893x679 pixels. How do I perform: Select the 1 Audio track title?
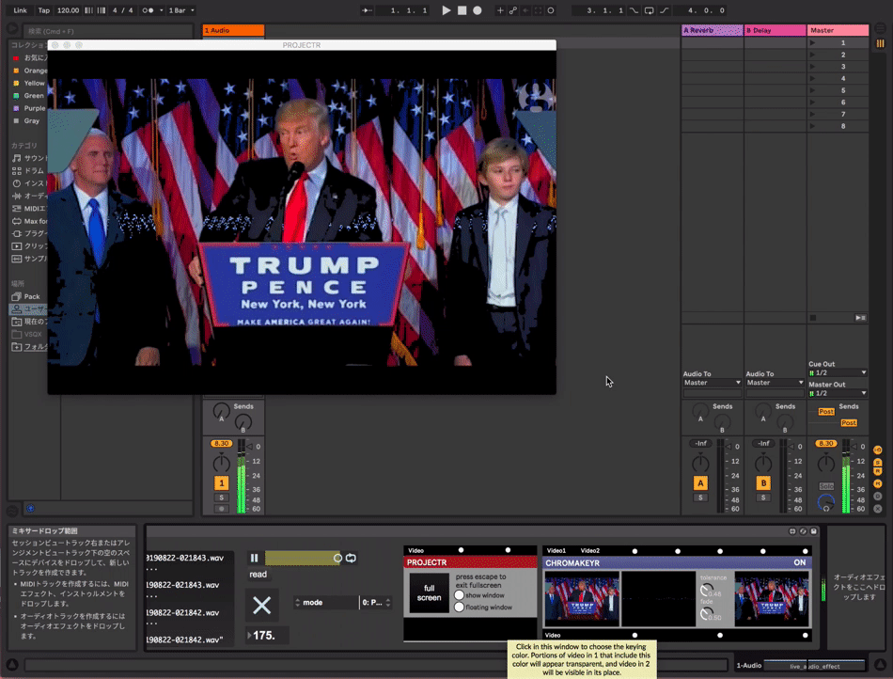click(235, 29)
